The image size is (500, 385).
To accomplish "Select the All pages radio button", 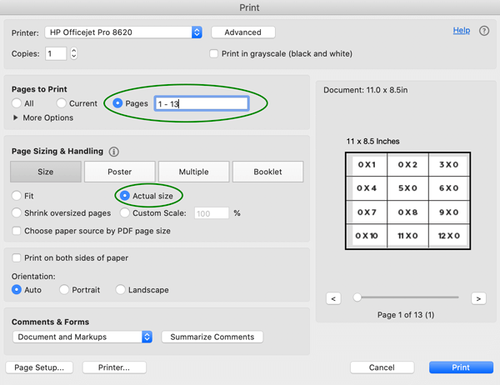I will pyautogui.click(x=17, y=103).
